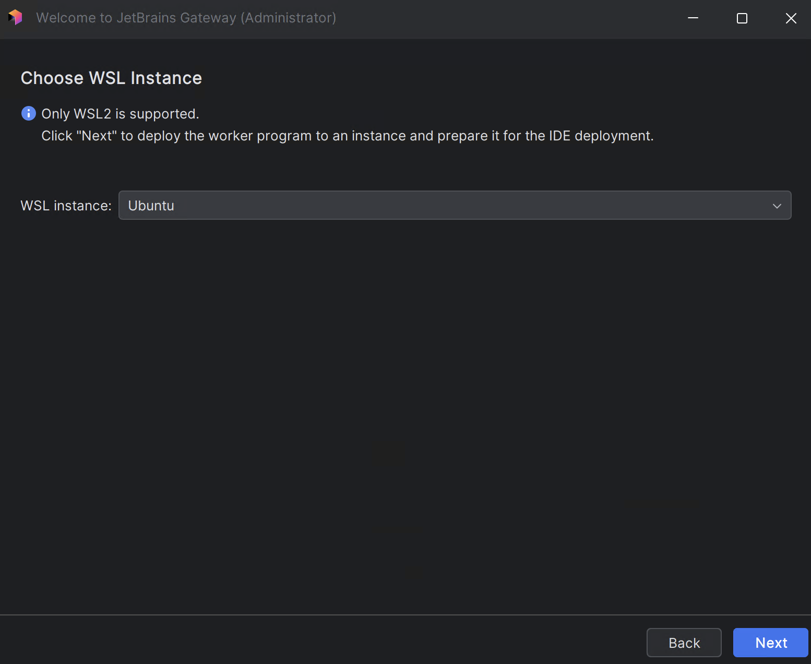
Task: Click the JetBrains Gateway logo in the title bar
Action: tap(15, 17)
